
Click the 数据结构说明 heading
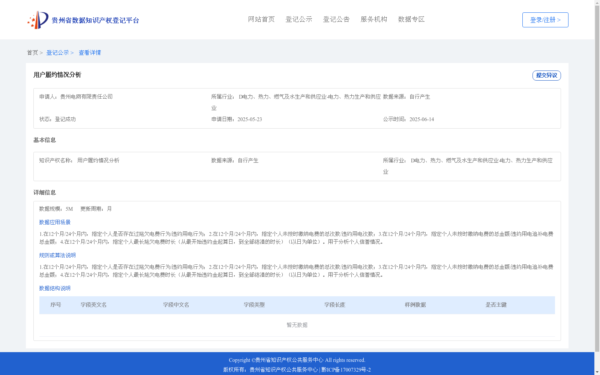pyautogui.click(x=55, y=288)
